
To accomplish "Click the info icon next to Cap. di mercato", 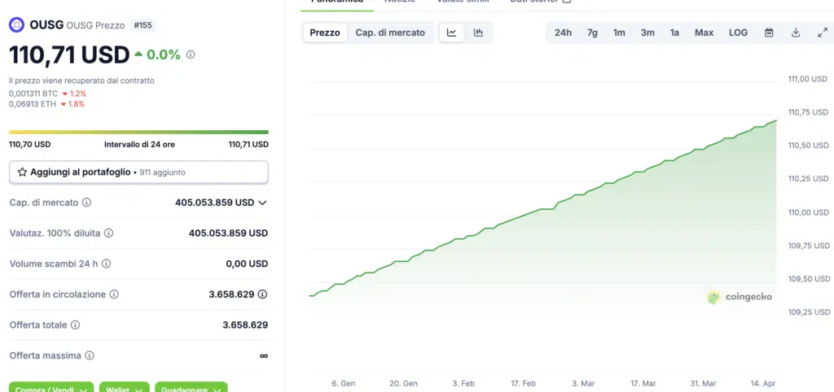I will click(x=86, y=203).
